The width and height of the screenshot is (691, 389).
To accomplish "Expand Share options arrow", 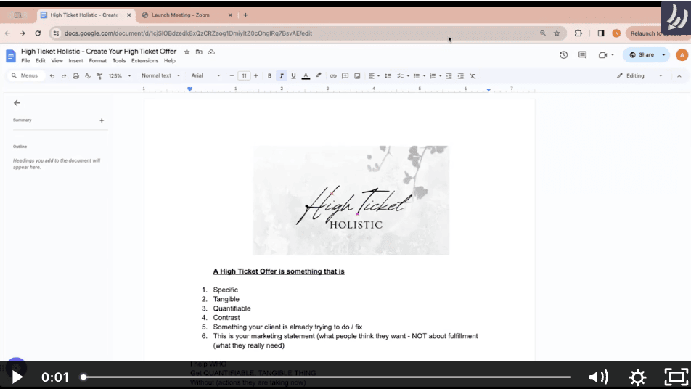I will (663, 55).
